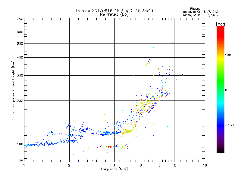This screenshot has height=180, width=241.
Task: Click the isolated yellow point near 600 km
Action: click(x=64, y=34)
